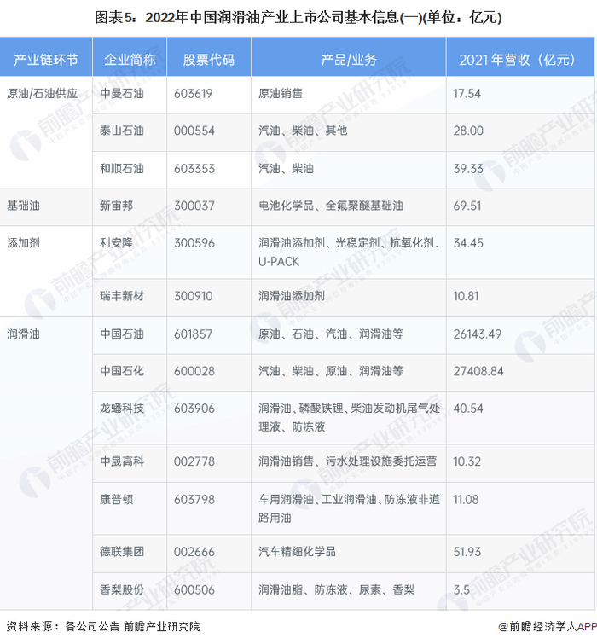
Task: Click the chart title 图表5 heading
Action: pyautogui.click(x=298, y=18)
